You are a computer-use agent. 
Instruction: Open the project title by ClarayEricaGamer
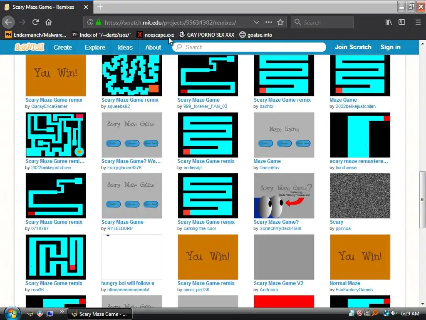(x=54, y=100)
